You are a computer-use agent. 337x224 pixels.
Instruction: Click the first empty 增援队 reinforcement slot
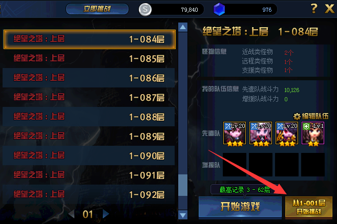click(x=235, y=165)
